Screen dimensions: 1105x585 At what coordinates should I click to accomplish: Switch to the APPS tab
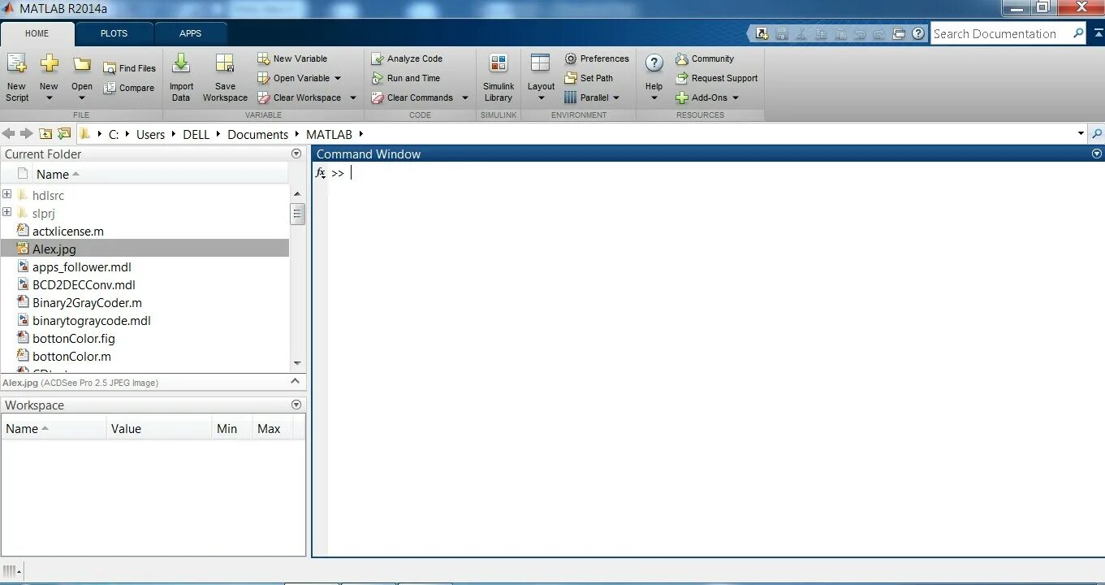click(191, 33)
